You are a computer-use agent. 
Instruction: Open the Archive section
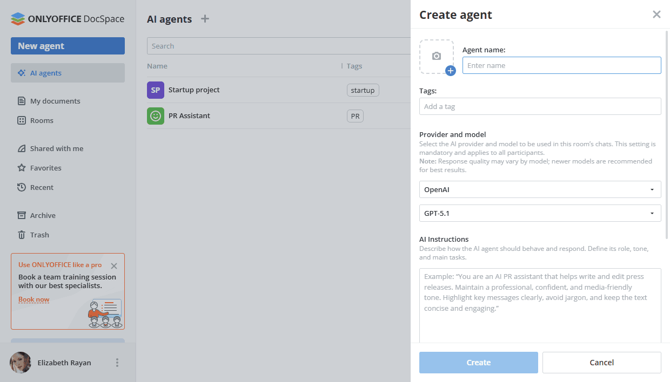tap(42, 215)
